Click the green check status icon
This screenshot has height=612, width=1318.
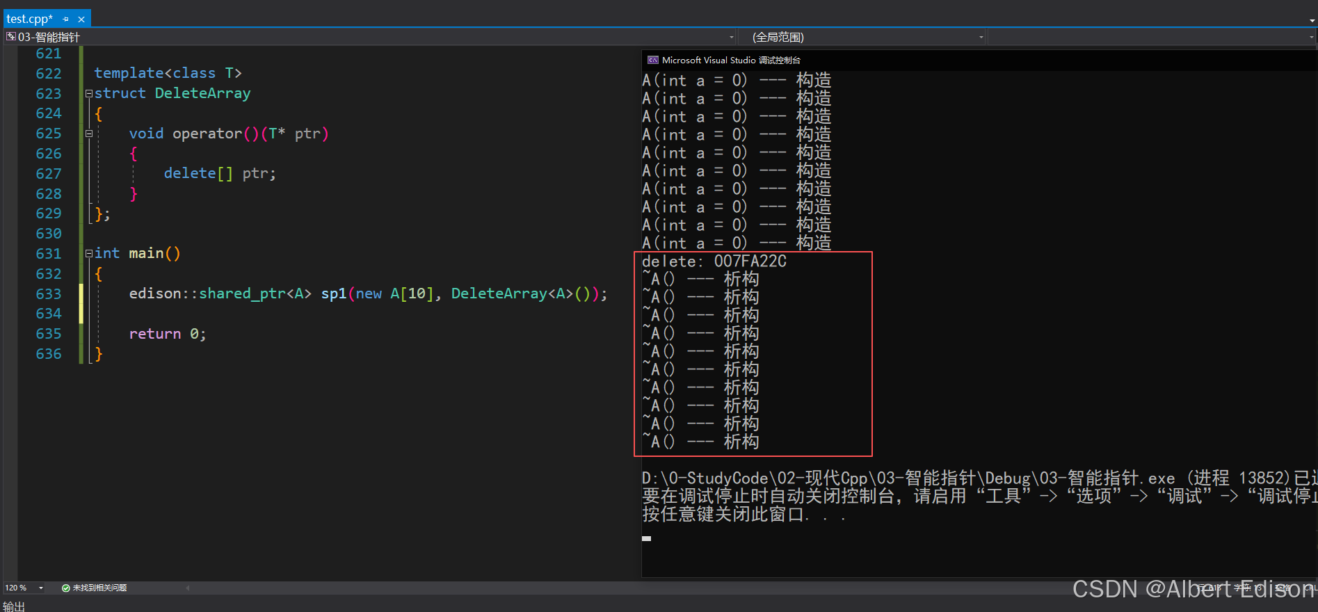pyautogui.click(x=66, y=588)
